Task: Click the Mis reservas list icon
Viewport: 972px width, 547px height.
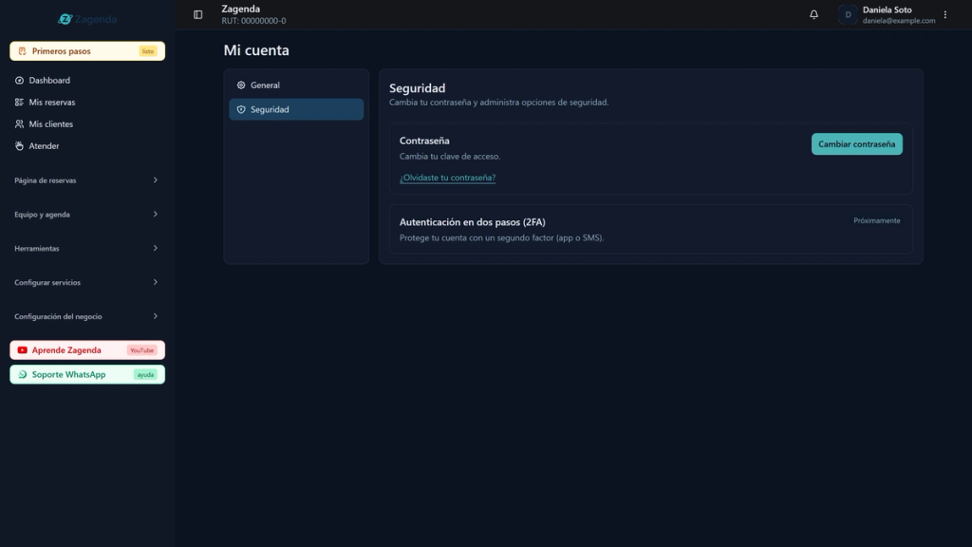Action: pos(19,102)
